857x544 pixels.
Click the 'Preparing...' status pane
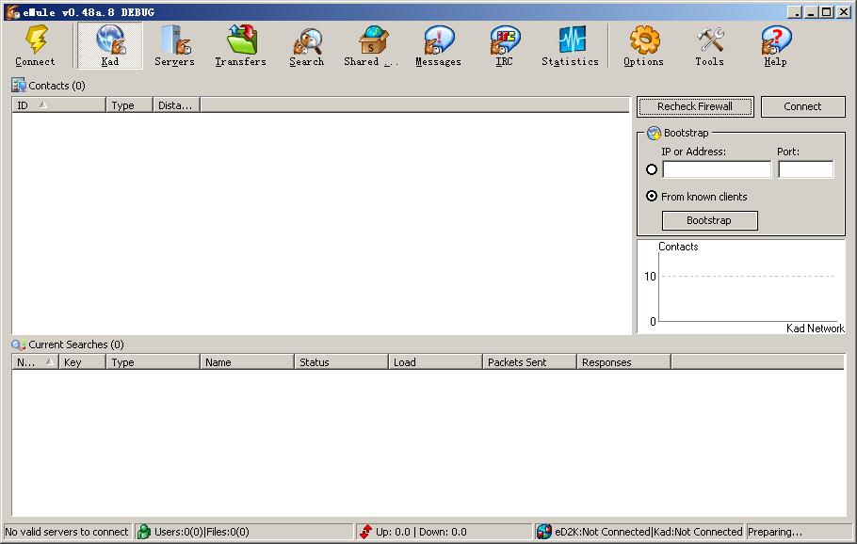point(799,532)
